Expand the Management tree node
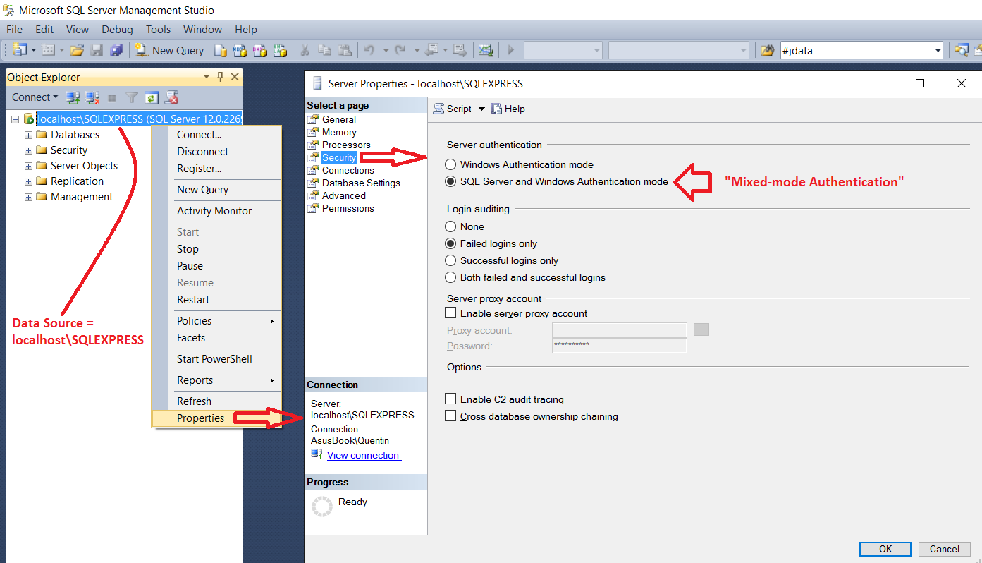 click(x=29, y=197)
